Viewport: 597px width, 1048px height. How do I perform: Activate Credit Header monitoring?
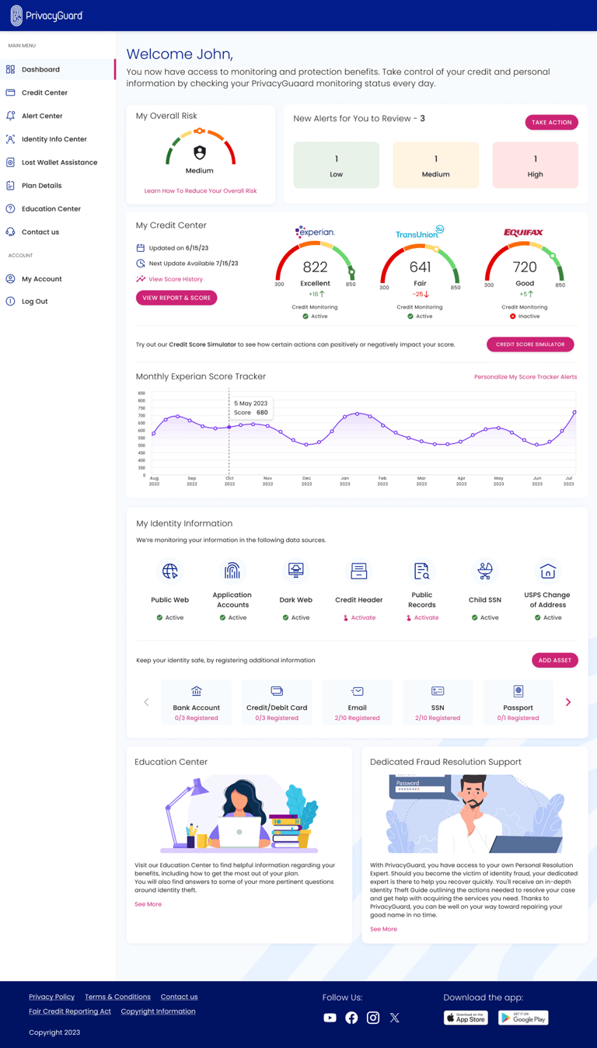(x=359, y=617)
